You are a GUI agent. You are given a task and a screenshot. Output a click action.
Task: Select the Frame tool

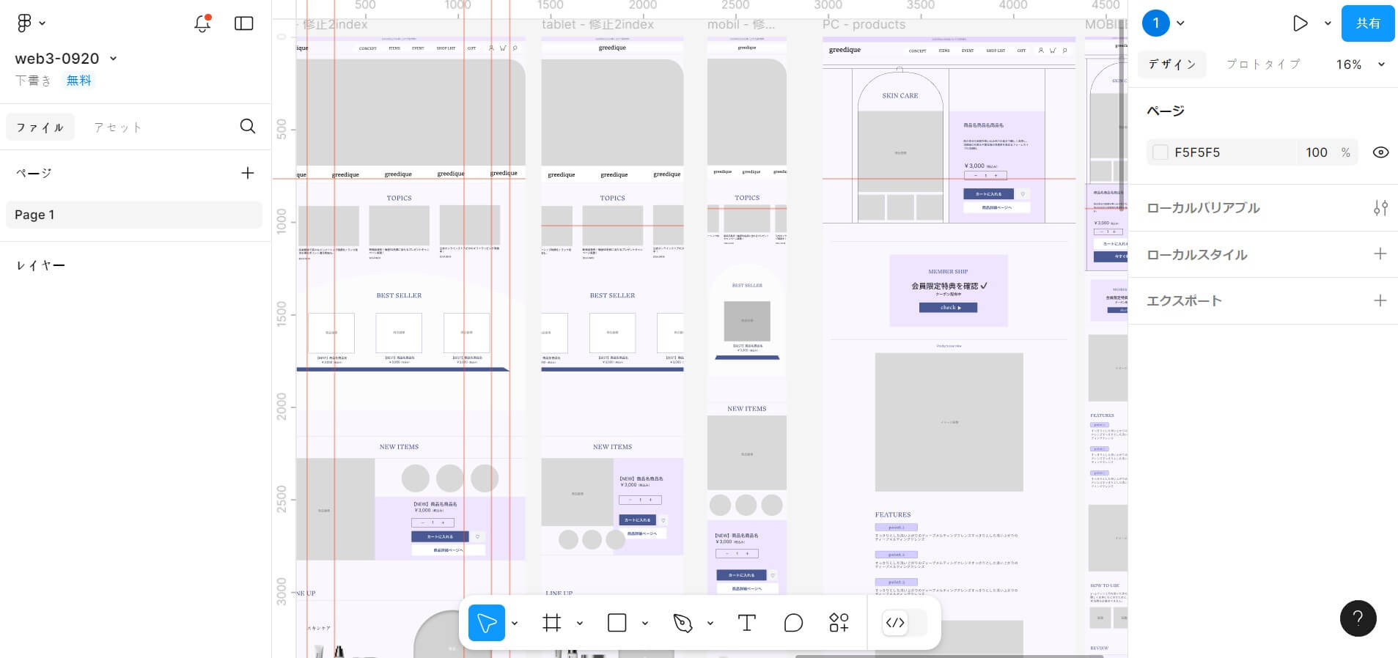(551, 623)
